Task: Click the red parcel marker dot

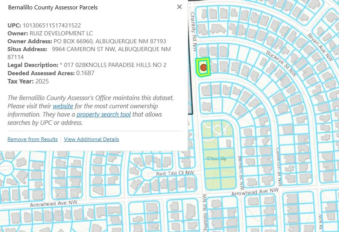Action: click(204, 67)
